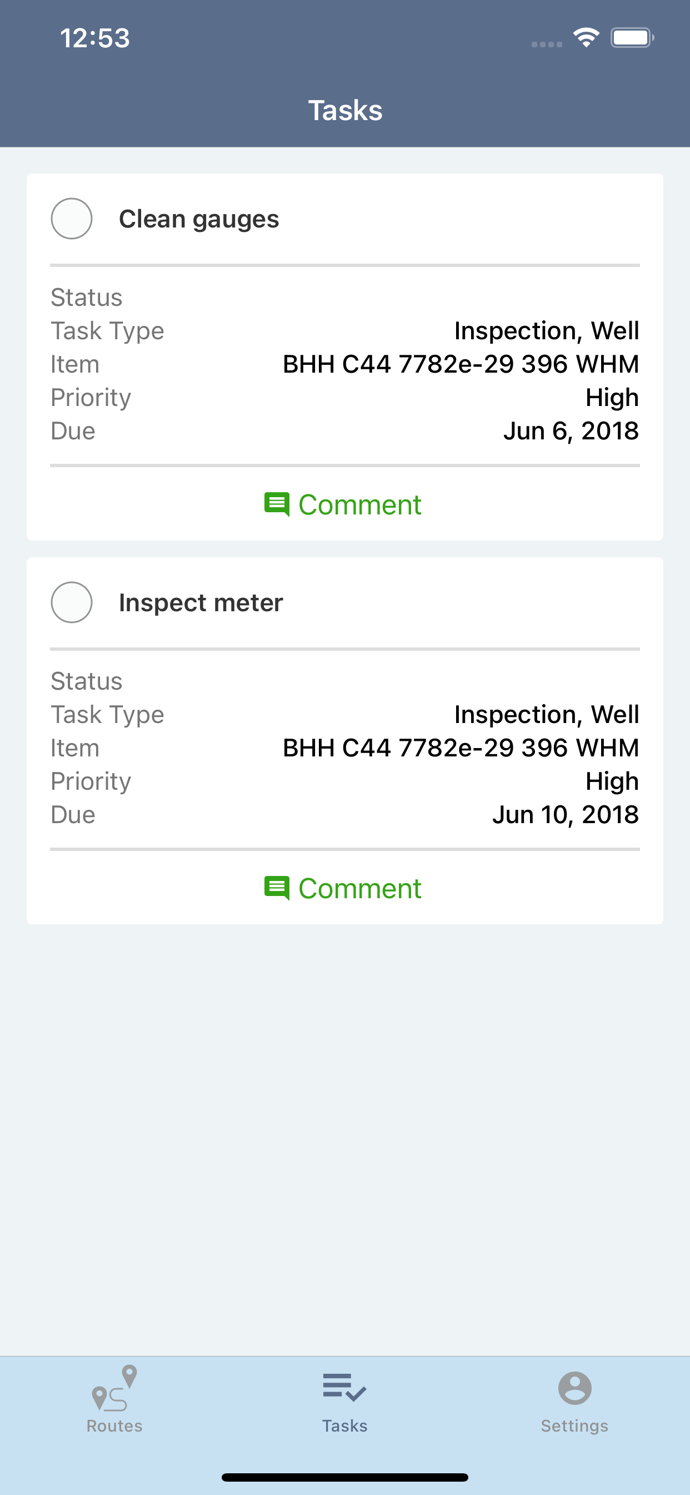Tap comment bubble icon under Clean gauges
This screenshot has width=690, height=1495.
pos(277,504)
